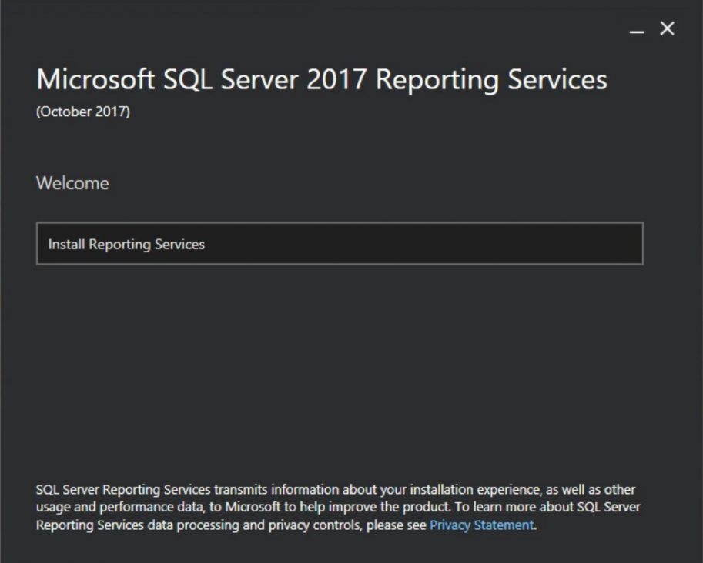Screen dimensions: 703x563
Task: Minimize the Reporting Services installer window
Action: (x=634, y=29)
